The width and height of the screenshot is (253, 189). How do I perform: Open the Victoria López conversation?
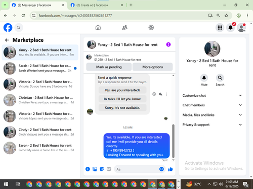point(40,116)
